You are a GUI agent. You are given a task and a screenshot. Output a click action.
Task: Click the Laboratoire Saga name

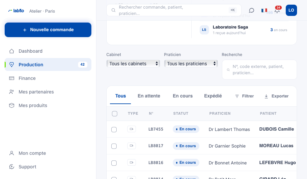[231, 27]
